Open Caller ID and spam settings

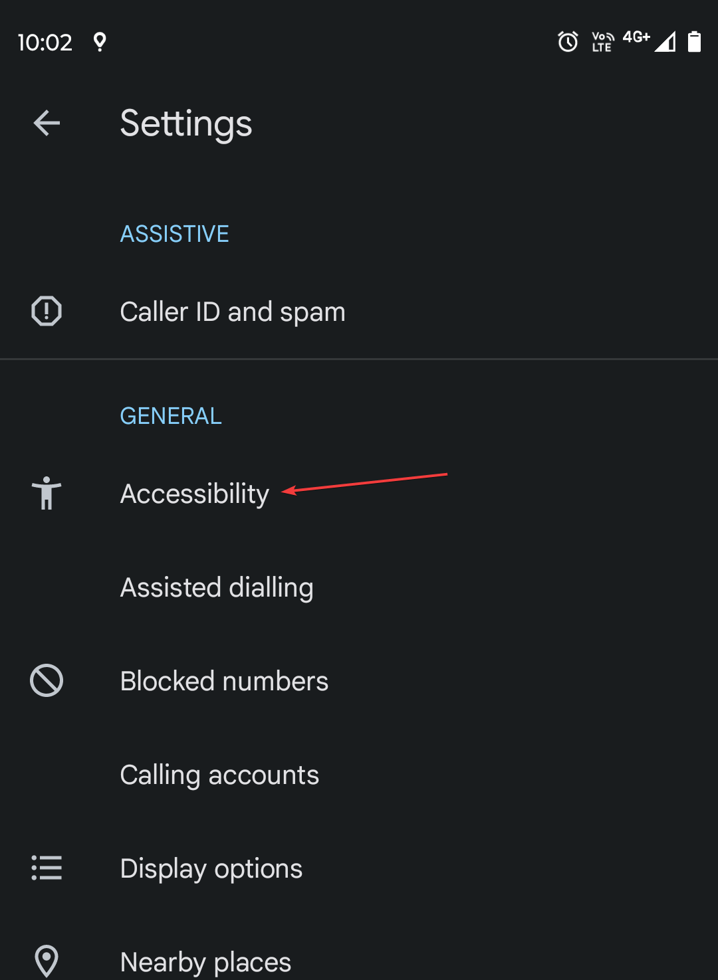point(233,312)
